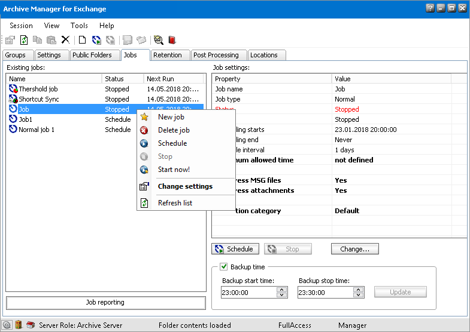Click the Change... button
The image size is (470, 332).
pyautogui.click(x=354, y=249)
